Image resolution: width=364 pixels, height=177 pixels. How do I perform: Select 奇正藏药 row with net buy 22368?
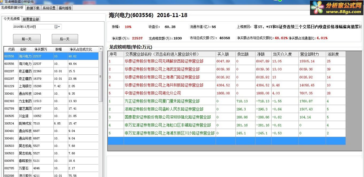[51, 71]
